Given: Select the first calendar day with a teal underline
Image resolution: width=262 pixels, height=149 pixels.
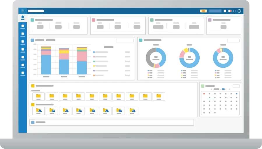Looking at the screenshot, I should (209, 98).
